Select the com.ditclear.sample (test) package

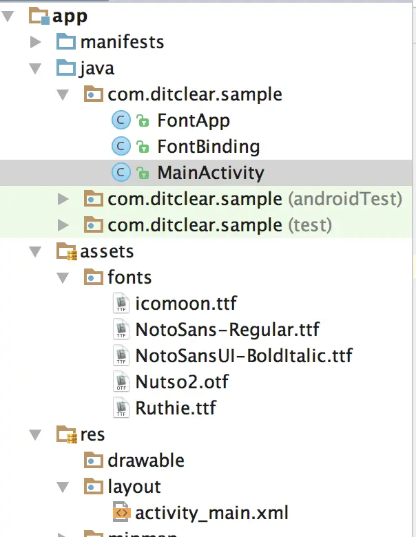(219, 225)
